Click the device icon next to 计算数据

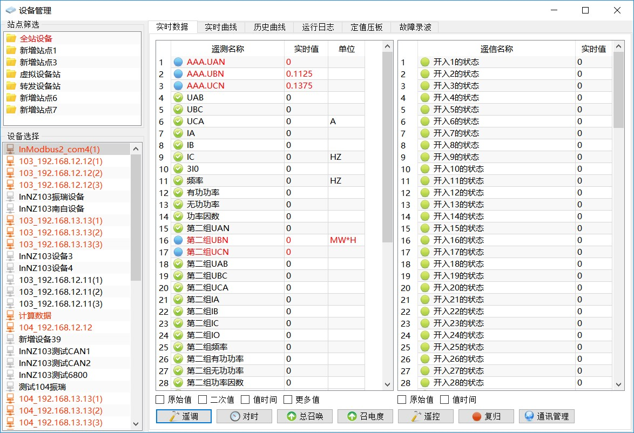pos(10,315)
